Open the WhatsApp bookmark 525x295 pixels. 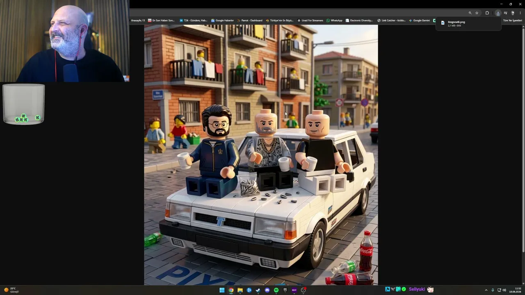point(334,20)
